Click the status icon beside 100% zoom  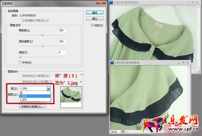click(x=123, y=132)
